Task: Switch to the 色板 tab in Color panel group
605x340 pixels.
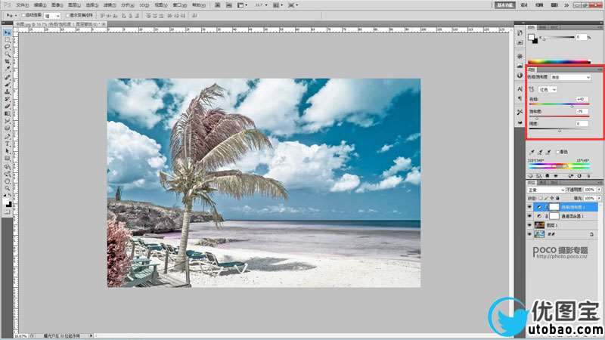Action: [543, 27]
